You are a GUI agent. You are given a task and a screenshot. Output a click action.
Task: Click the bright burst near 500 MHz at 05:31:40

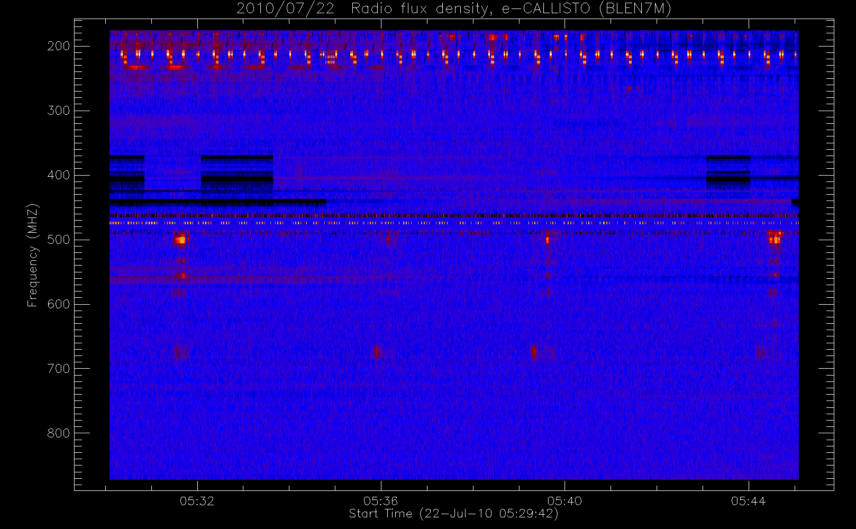[181, 240]
